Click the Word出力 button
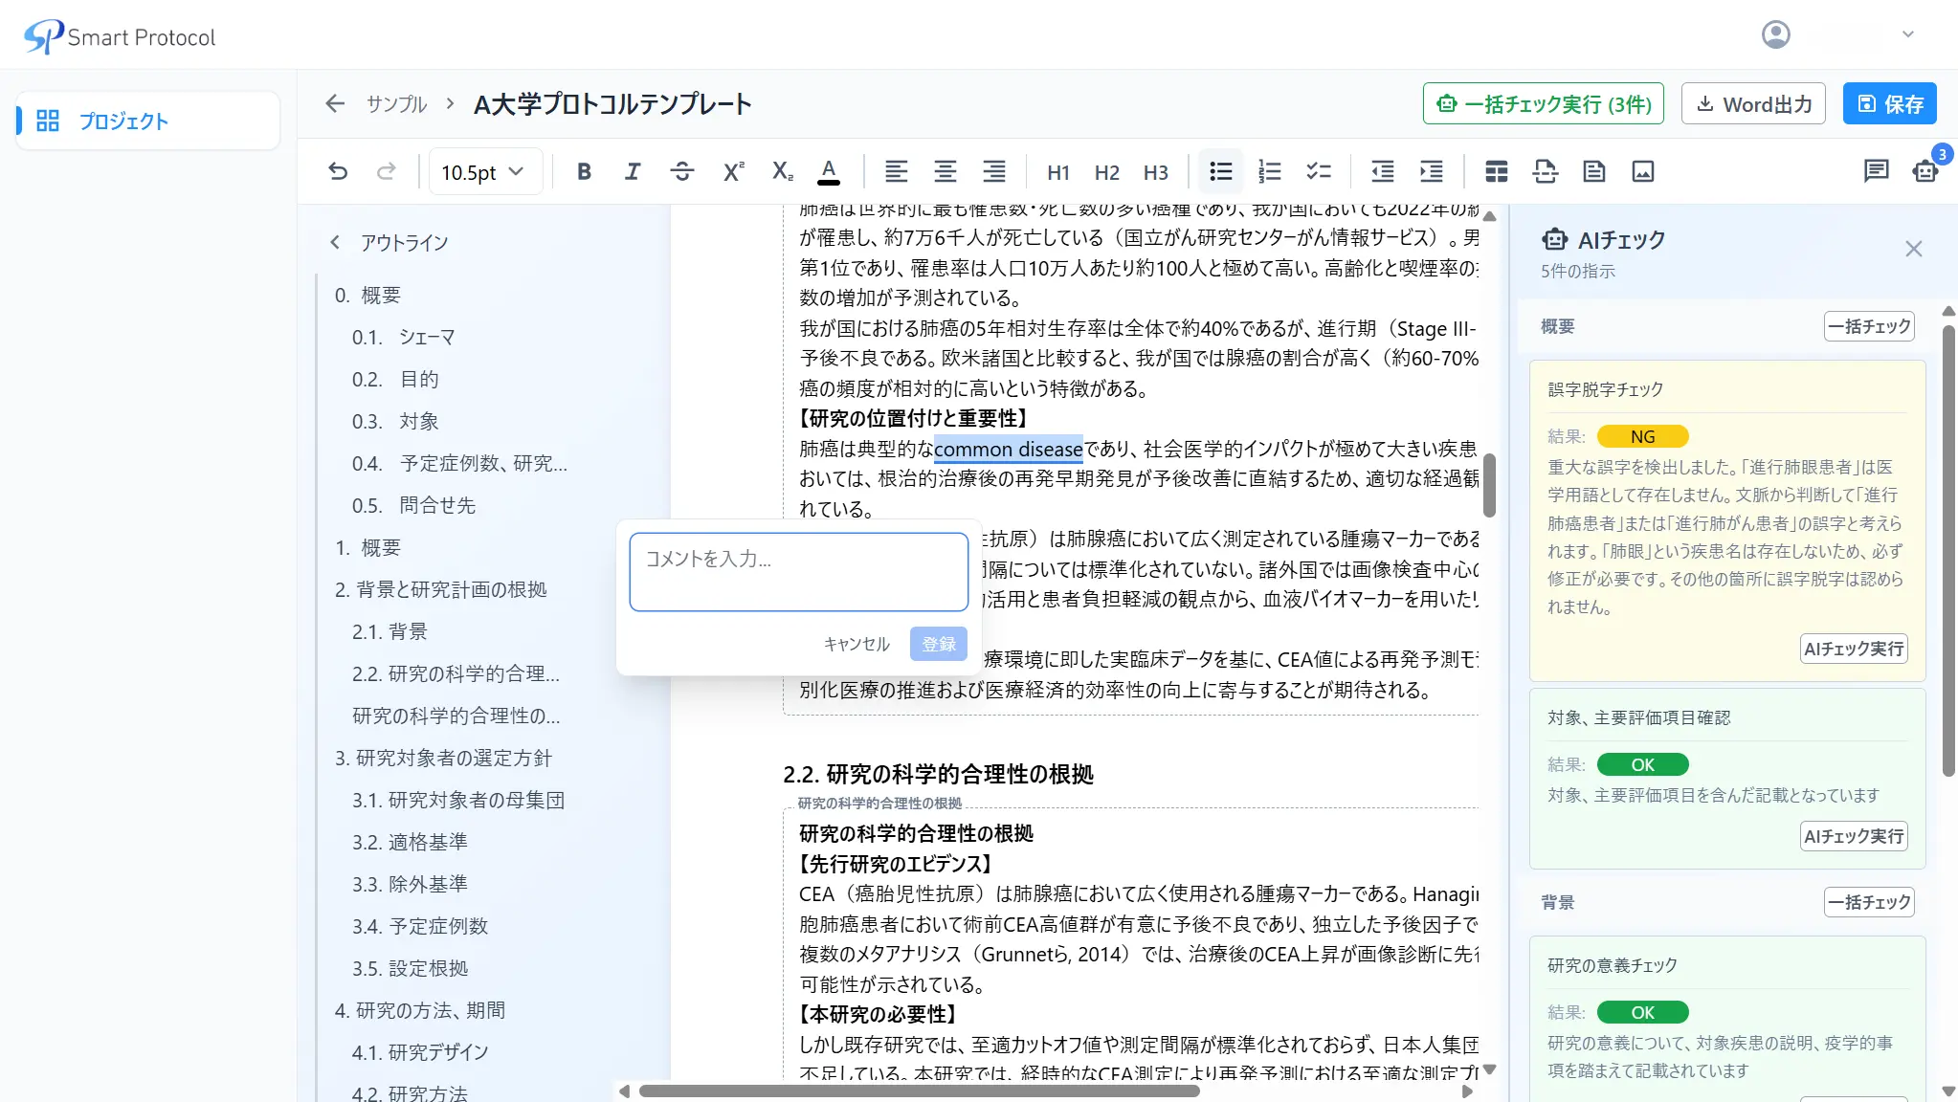This screenshot has width=1958, height=1102. [1753, 103]
